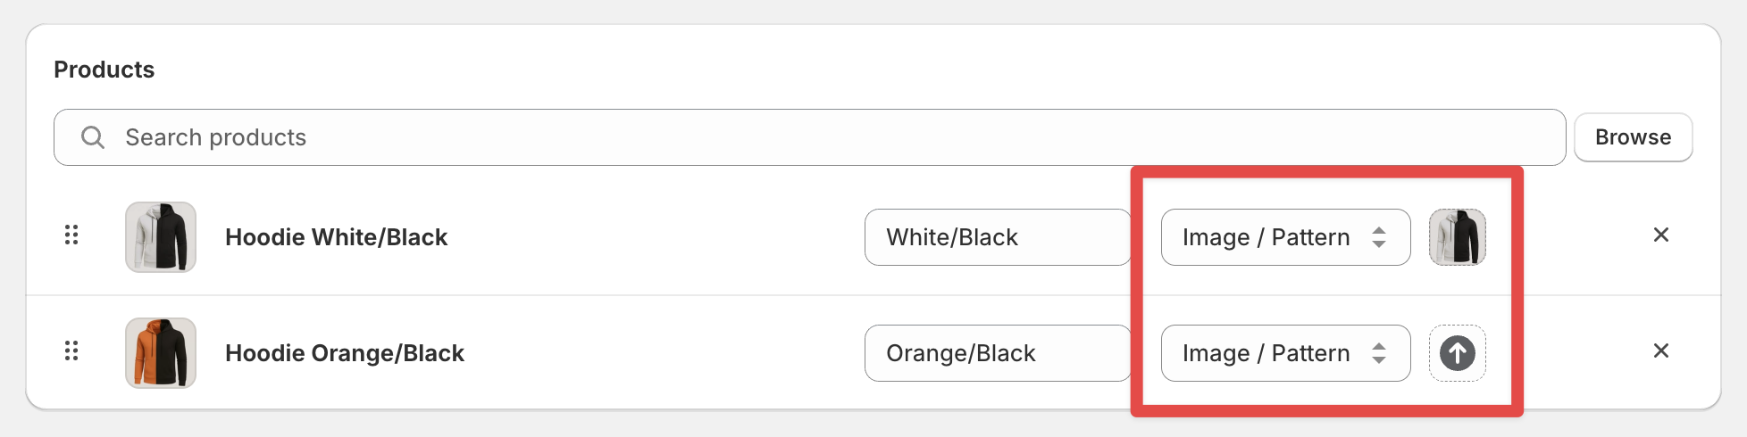
Task: Edit the White/Black option label field
Action: click(x=998, y=237)
